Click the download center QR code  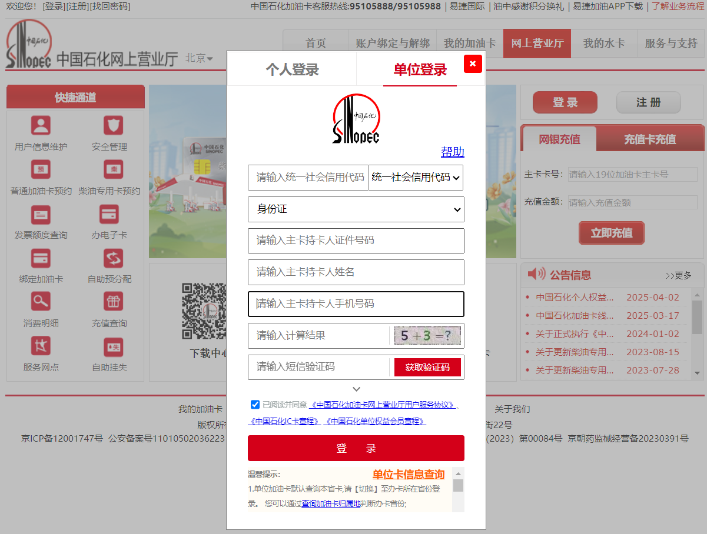tap(204, 311)
